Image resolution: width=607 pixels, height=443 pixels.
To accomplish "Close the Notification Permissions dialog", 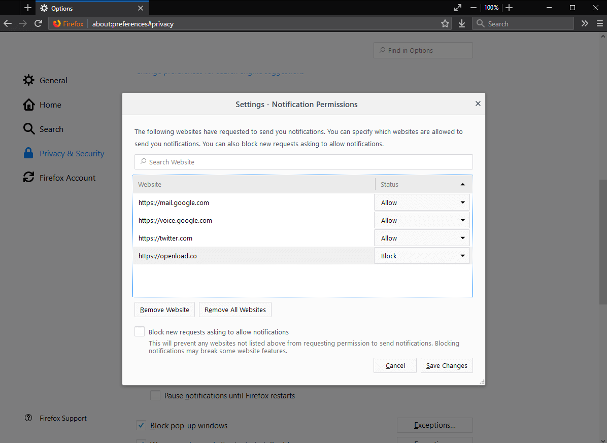I will pos(478,104).
